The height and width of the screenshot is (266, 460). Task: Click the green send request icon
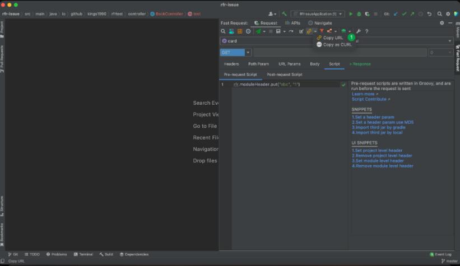pyautogui.click(x=258, y=31)
